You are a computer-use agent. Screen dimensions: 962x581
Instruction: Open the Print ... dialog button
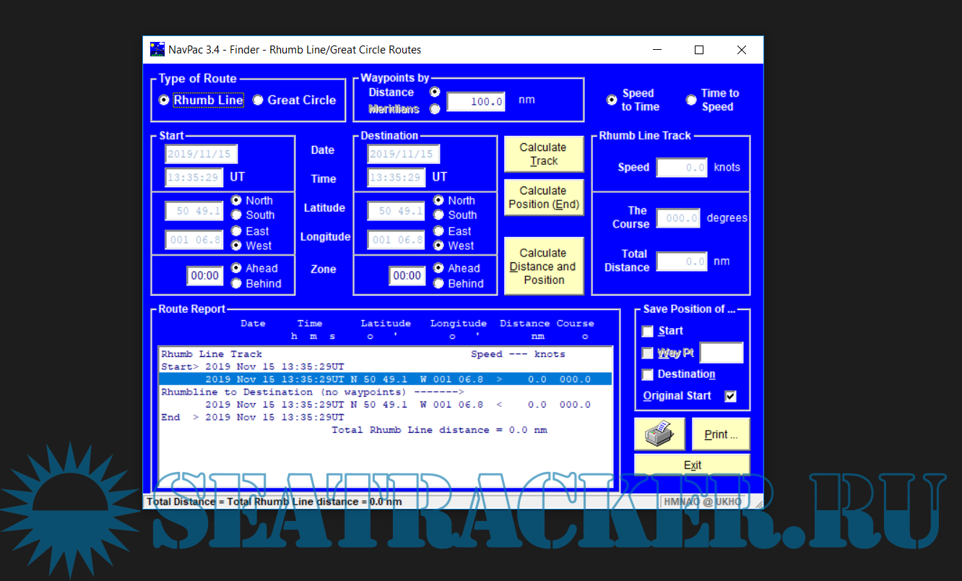pos(721,434)
